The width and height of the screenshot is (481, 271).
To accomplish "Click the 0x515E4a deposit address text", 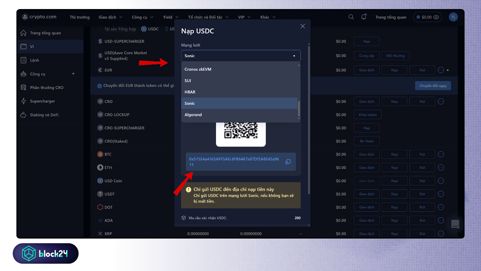I will [x=234, y=162].
